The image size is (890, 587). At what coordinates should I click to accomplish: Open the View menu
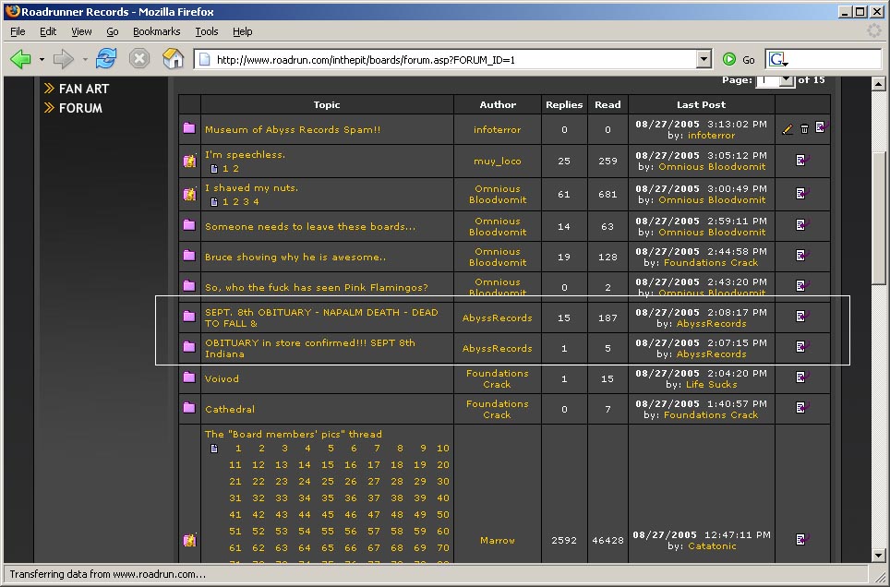pyautogui.click(x=81, y=31)
